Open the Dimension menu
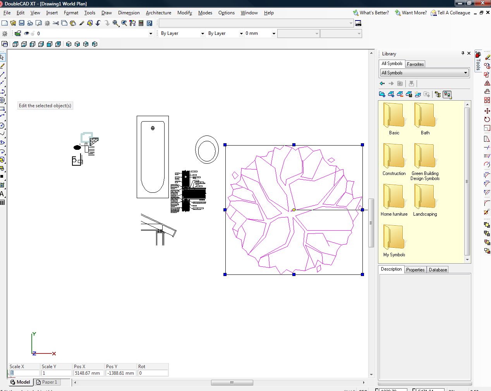491x391 pixels. point(129,13)
